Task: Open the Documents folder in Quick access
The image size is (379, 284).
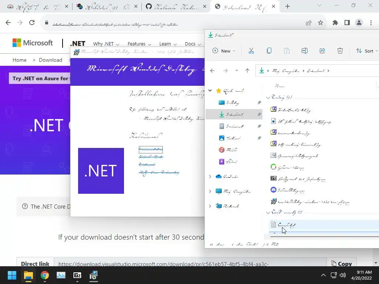Action: click(x=231, y=126)
